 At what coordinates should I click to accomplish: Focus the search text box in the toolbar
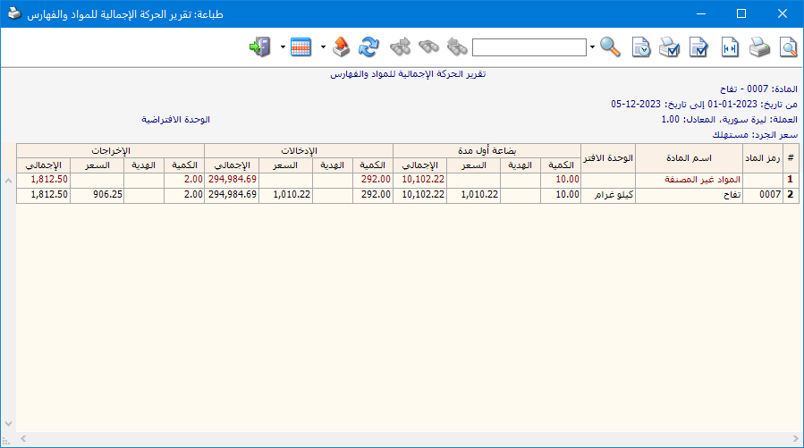[529, 47]
